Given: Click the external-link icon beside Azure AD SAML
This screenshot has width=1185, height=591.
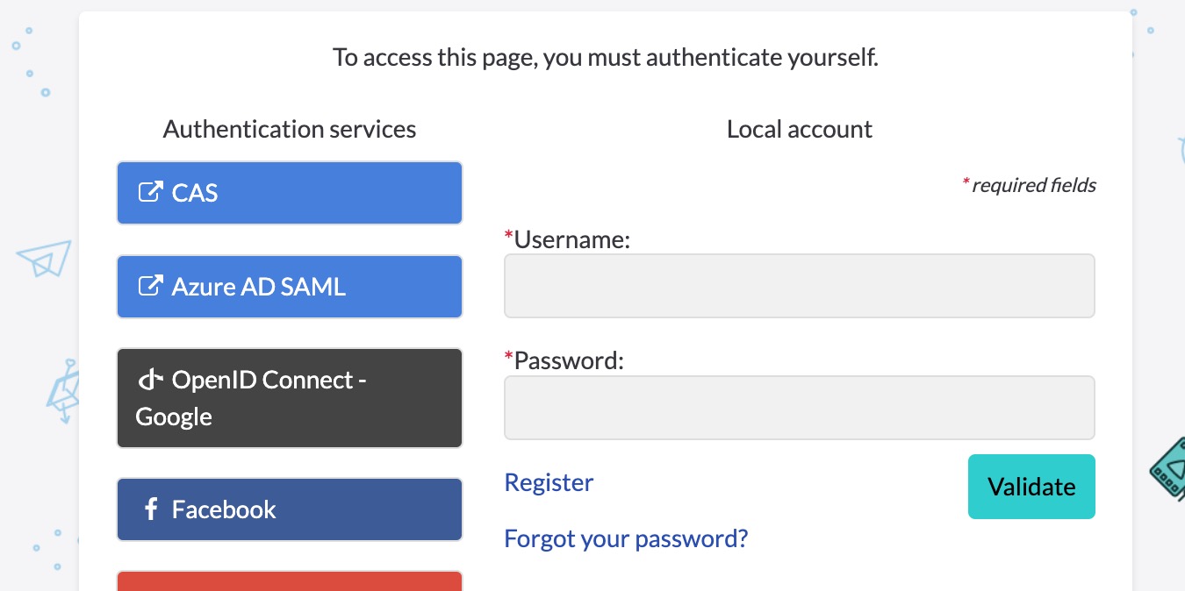Looking at the screenshot, I should (x=151, y=286).
